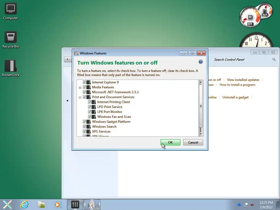The image size is (280, 210).
Task: Uncheck Windows Fax and Scan
Action: pyautogui.click(x=90, y=117)
